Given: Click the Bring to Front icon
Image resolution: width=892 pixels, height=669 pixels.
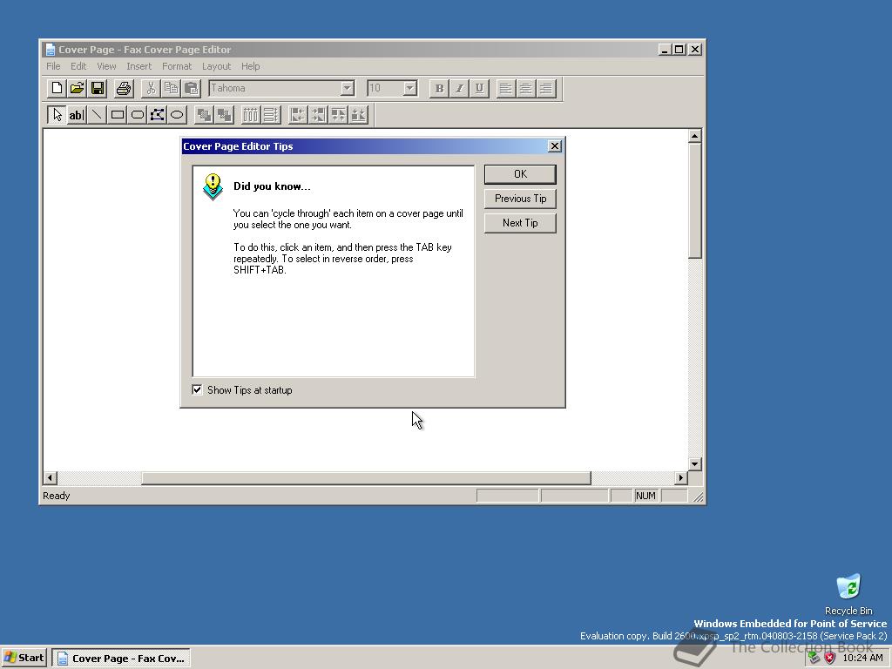Looking at the screenshot, I should tap(204, 114).
